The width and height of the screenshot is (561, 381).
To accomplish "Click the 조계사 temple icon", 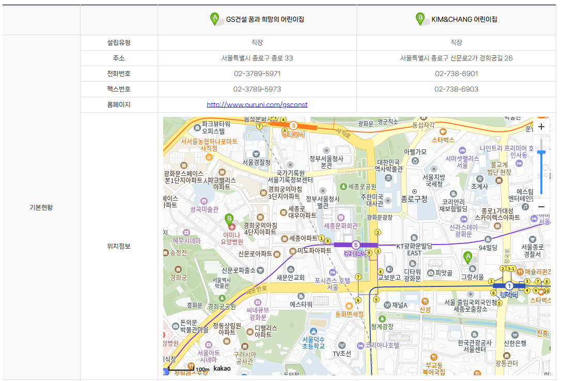I will click(480, 179).
